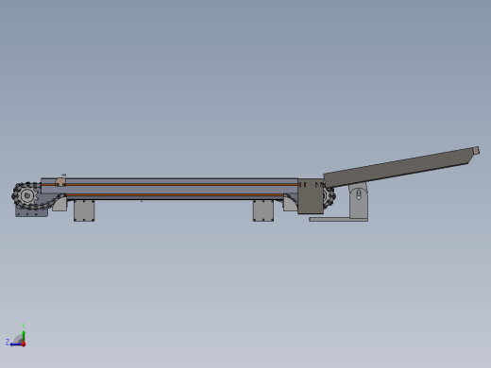Select the left support foot block
Screen dimensions: 491x368
click(x=84, y=210)
